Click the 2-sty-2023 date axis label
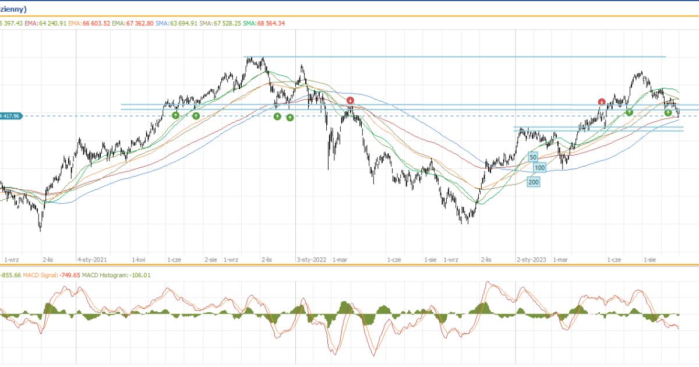699x367 pixels. (x=531, y=259)
